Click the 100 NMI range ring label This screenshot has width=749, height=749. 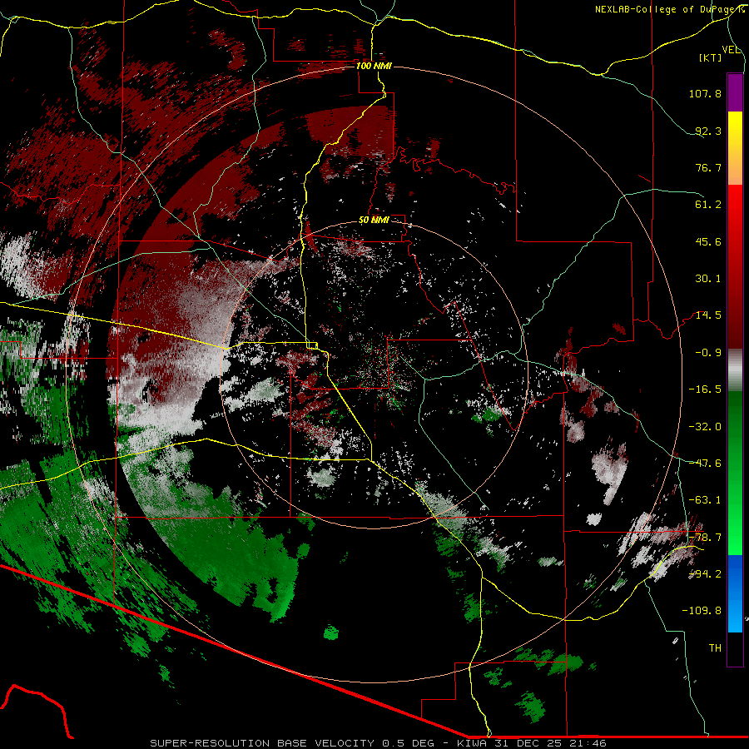click(374, 66)
